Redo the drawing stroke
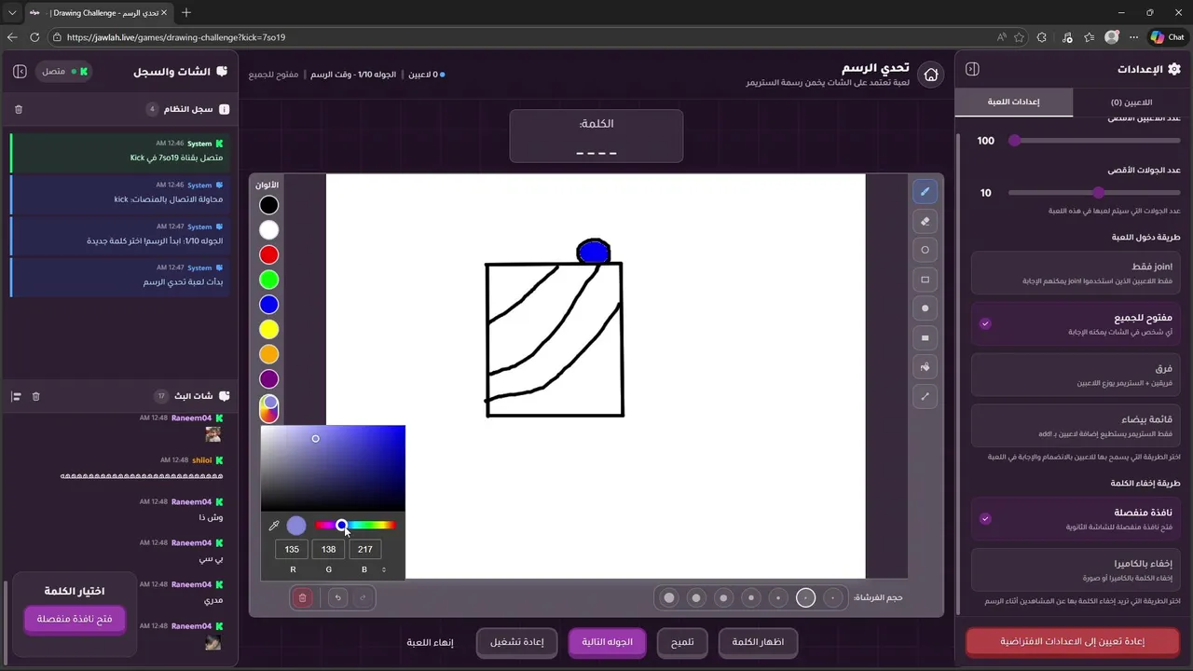This screenshot has height=671, width=1193. click(x=363, y=597)
